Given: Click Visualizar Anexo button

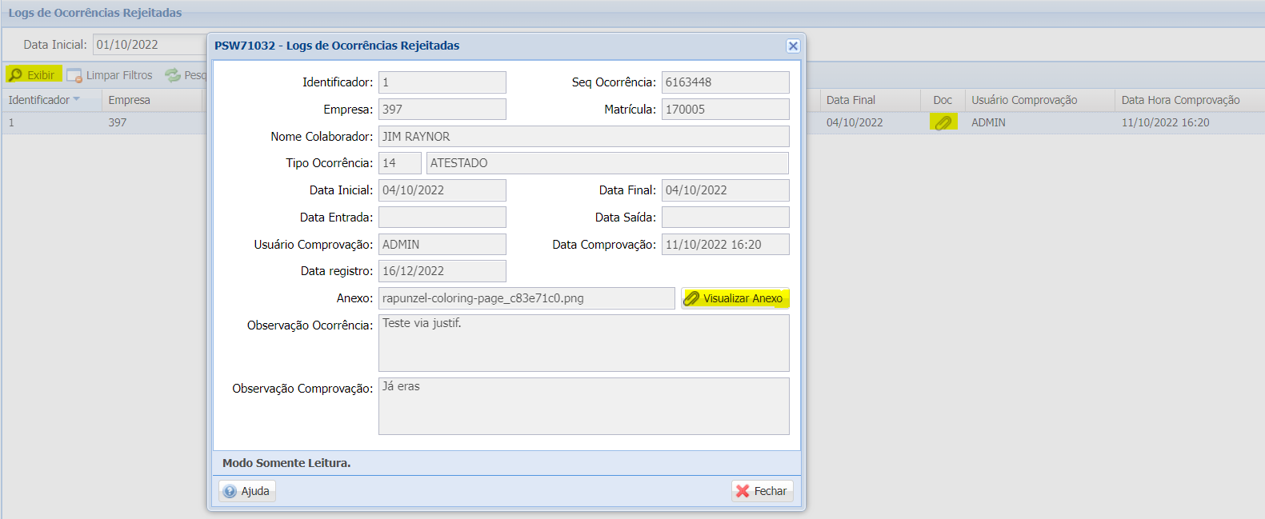Looking at the screenshot, I should (x=735, y=298).
